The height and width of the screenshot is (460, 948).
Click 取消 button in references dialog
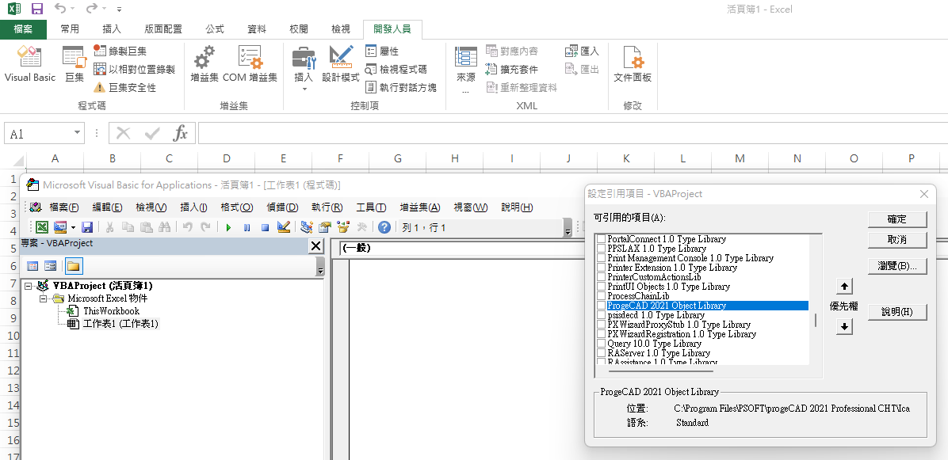[897, 240]
